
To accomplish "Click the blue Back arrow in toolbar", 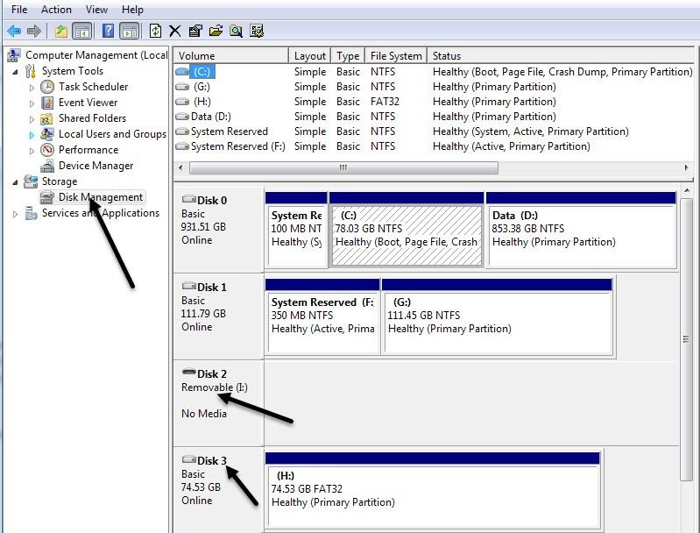I will click(14, 32).
